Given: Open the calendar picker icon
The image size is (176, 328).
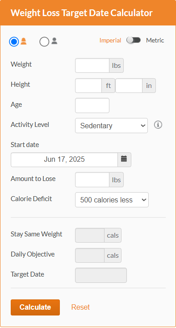Looking at the screenshot, I should 124,160.
